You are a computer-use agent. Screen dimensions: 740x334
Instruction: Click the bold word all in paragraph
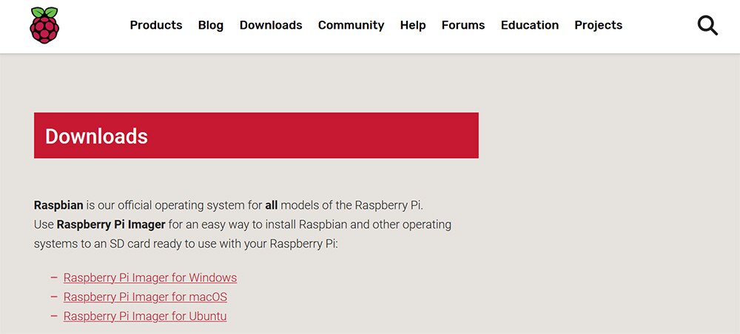[272, 205]
